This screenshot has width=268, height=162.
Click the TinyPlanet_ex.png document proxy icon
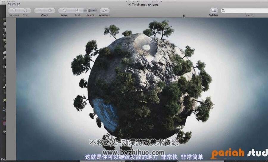tap(129, 4)
